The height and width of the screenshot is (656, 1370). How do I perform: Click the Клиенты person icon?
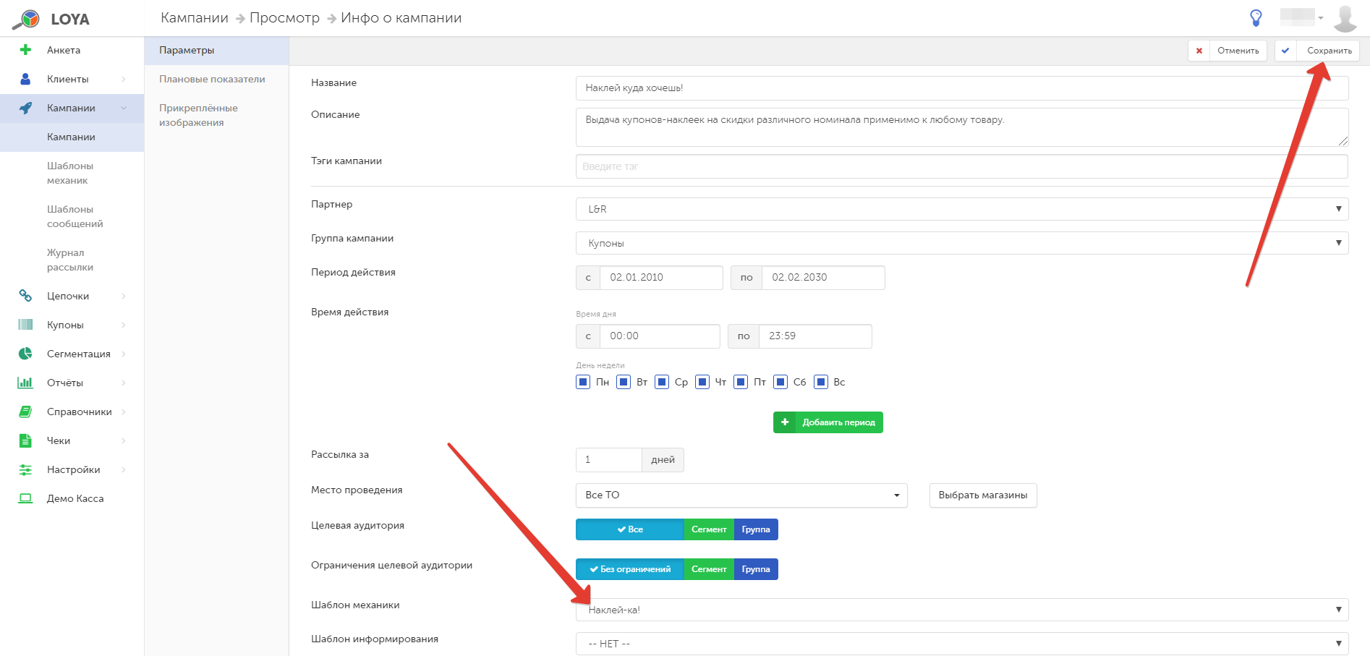[25, 79]
